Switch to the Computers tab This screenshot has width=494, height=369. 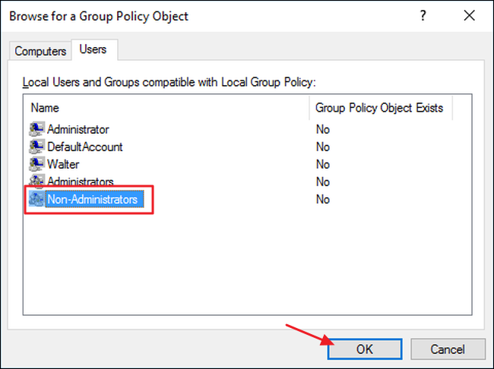tap(40, 51)
